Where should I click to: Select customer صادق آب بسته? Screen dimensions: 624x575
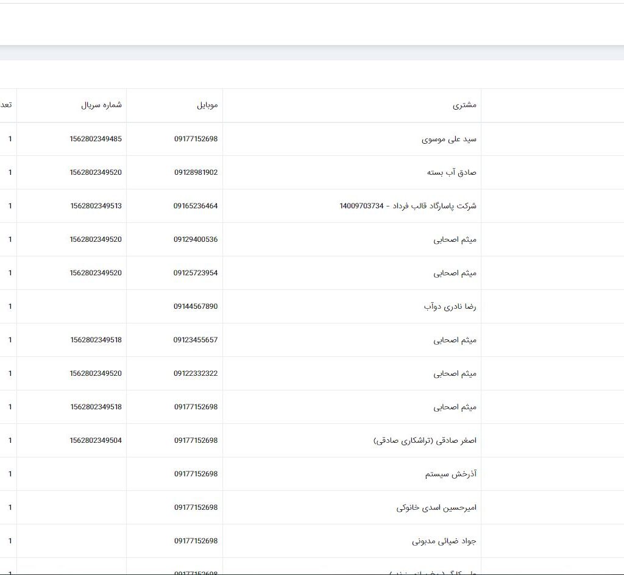click(452, 173)
